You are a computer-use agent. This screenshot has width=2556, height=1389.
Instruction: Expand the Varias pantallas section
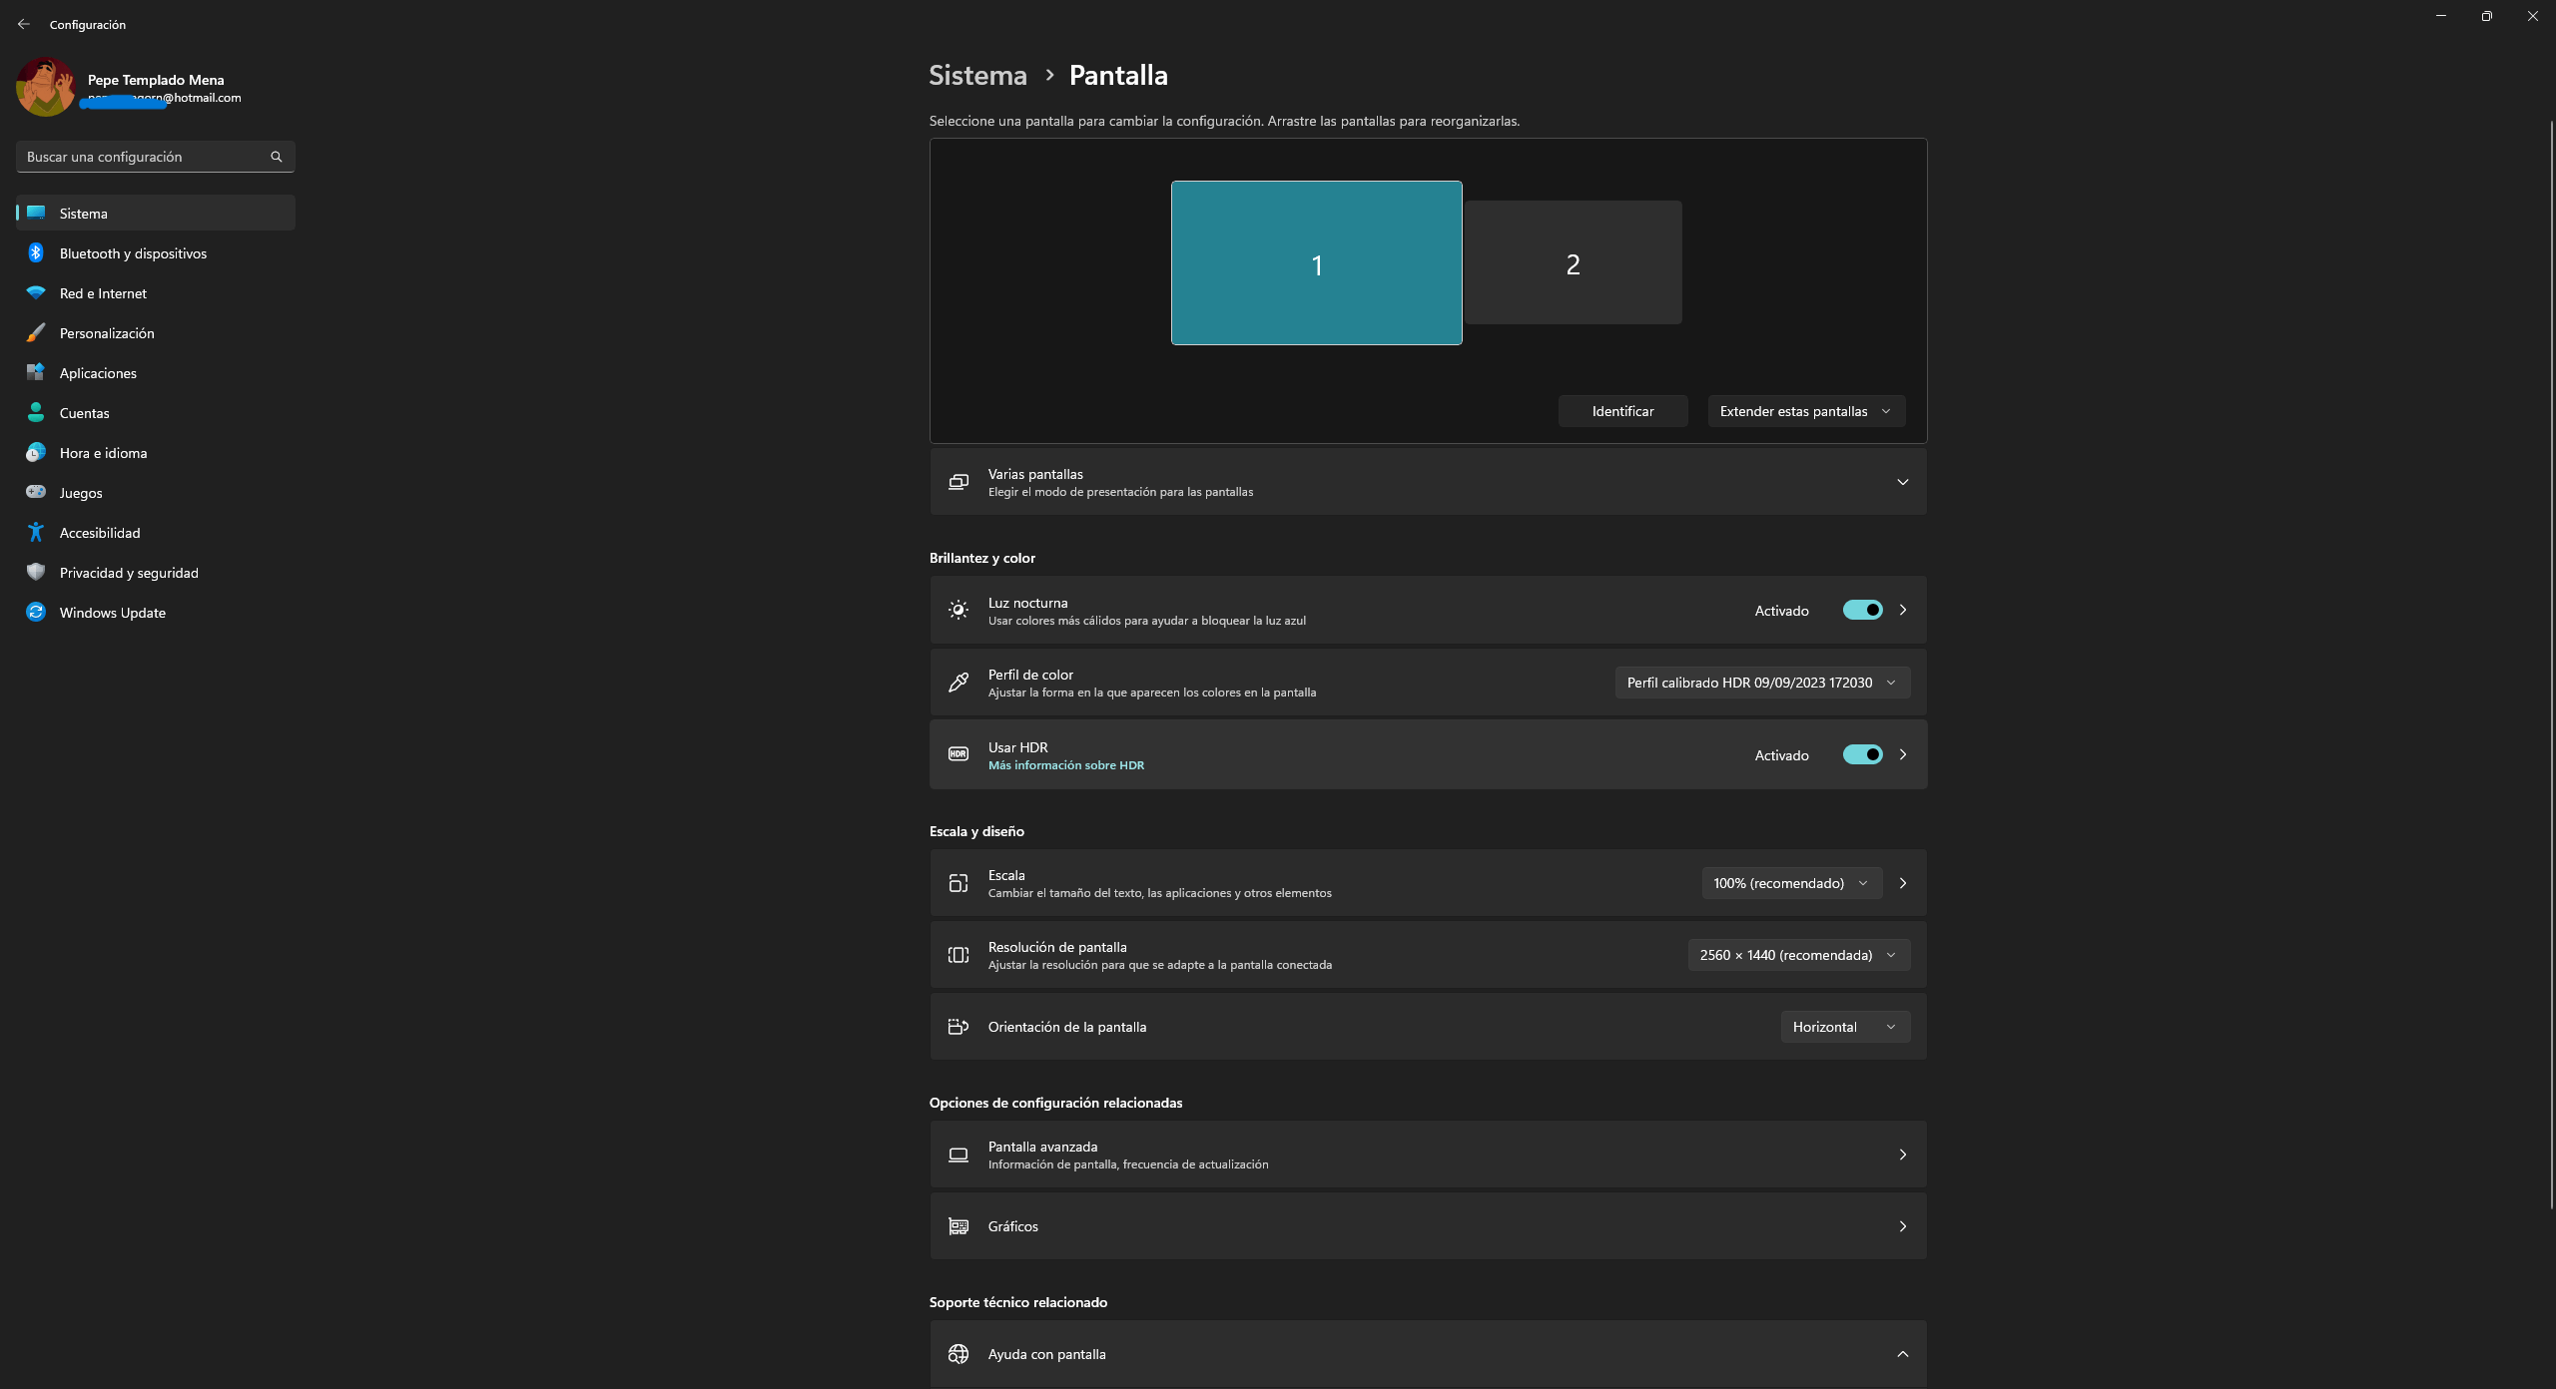(1902, 482)
